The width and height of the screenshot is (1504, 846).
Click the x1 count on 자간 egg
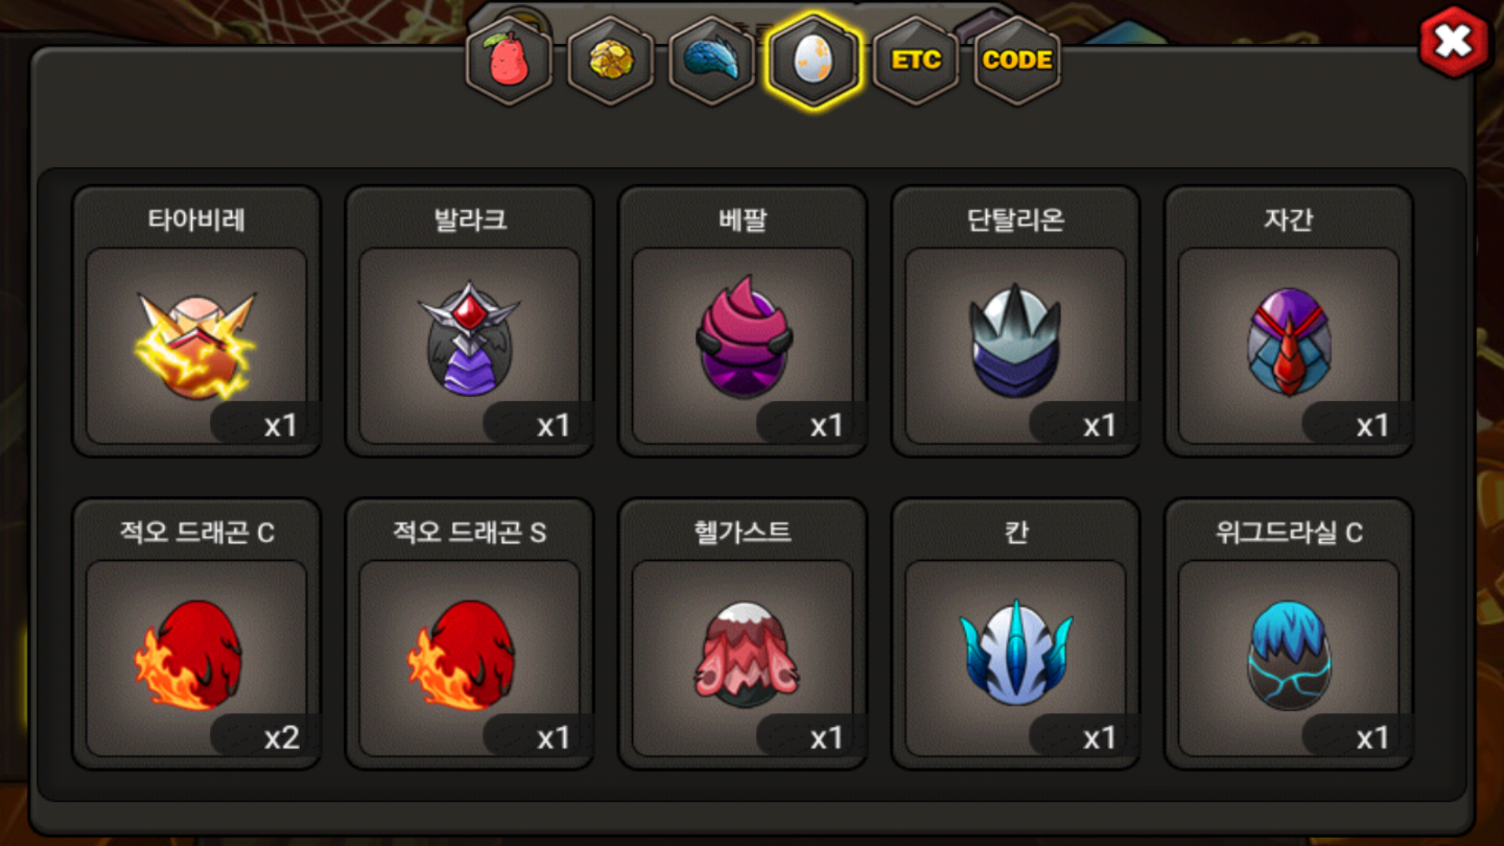point(1372,426)
